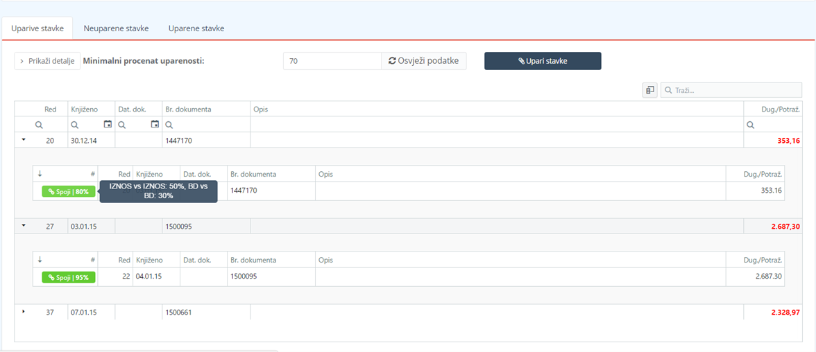Focus the minimum match percentage field
This screenshot has width=816, height=352.
332,61
